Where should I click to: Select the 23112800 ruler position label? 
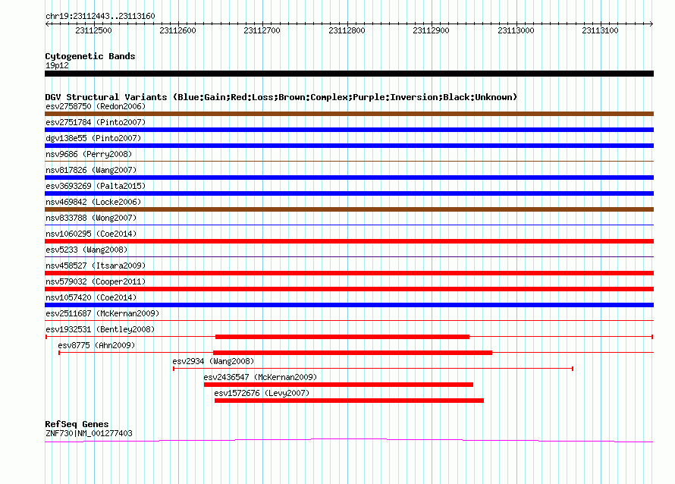pyautogui.click(x=347, y=30)
